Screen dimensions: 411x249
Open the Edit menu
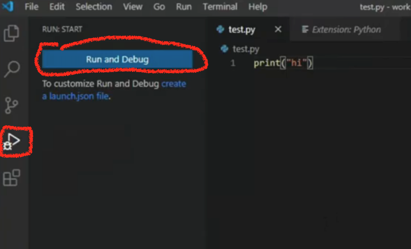[57, 7]
